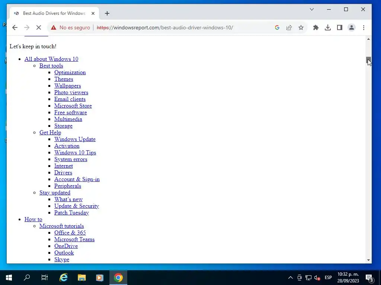Go back to the previous page
The height and width of the screenshot is (285, 381).
15,27
